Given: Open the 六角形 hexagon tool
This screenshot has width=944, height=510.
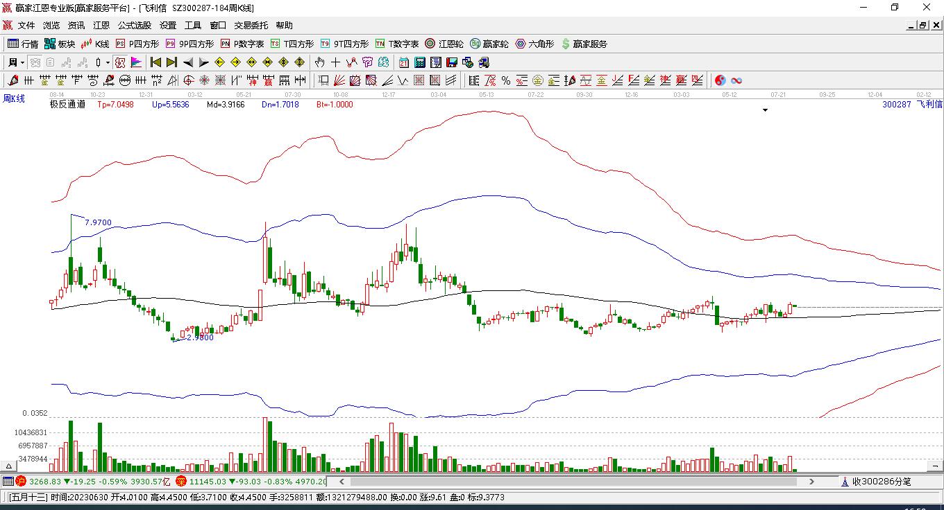Looking at the screenshot, I should tap(534, 44).
